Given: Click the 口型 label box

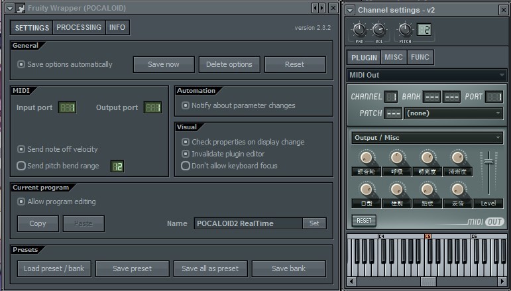Looking at the screenshot, I should (x=367, y=204).
